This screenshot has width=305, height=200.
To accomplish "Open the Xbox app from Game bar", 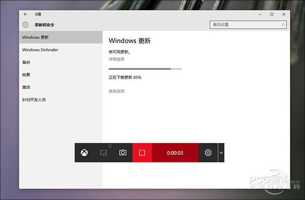I will click(x=84, y=153).
